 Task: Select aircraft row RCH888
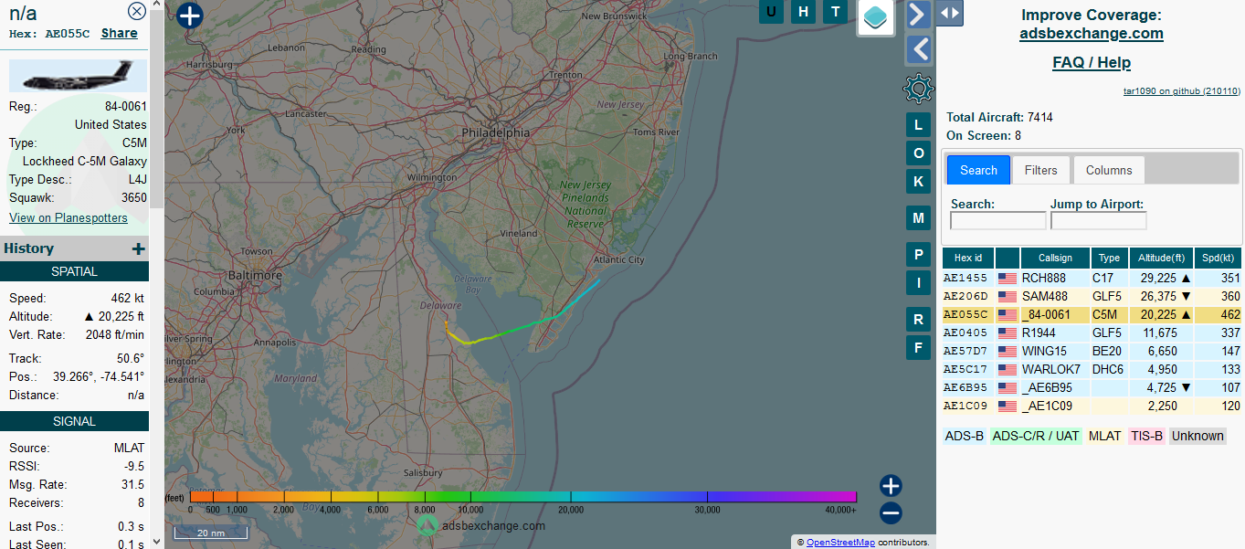point(1092,279)
